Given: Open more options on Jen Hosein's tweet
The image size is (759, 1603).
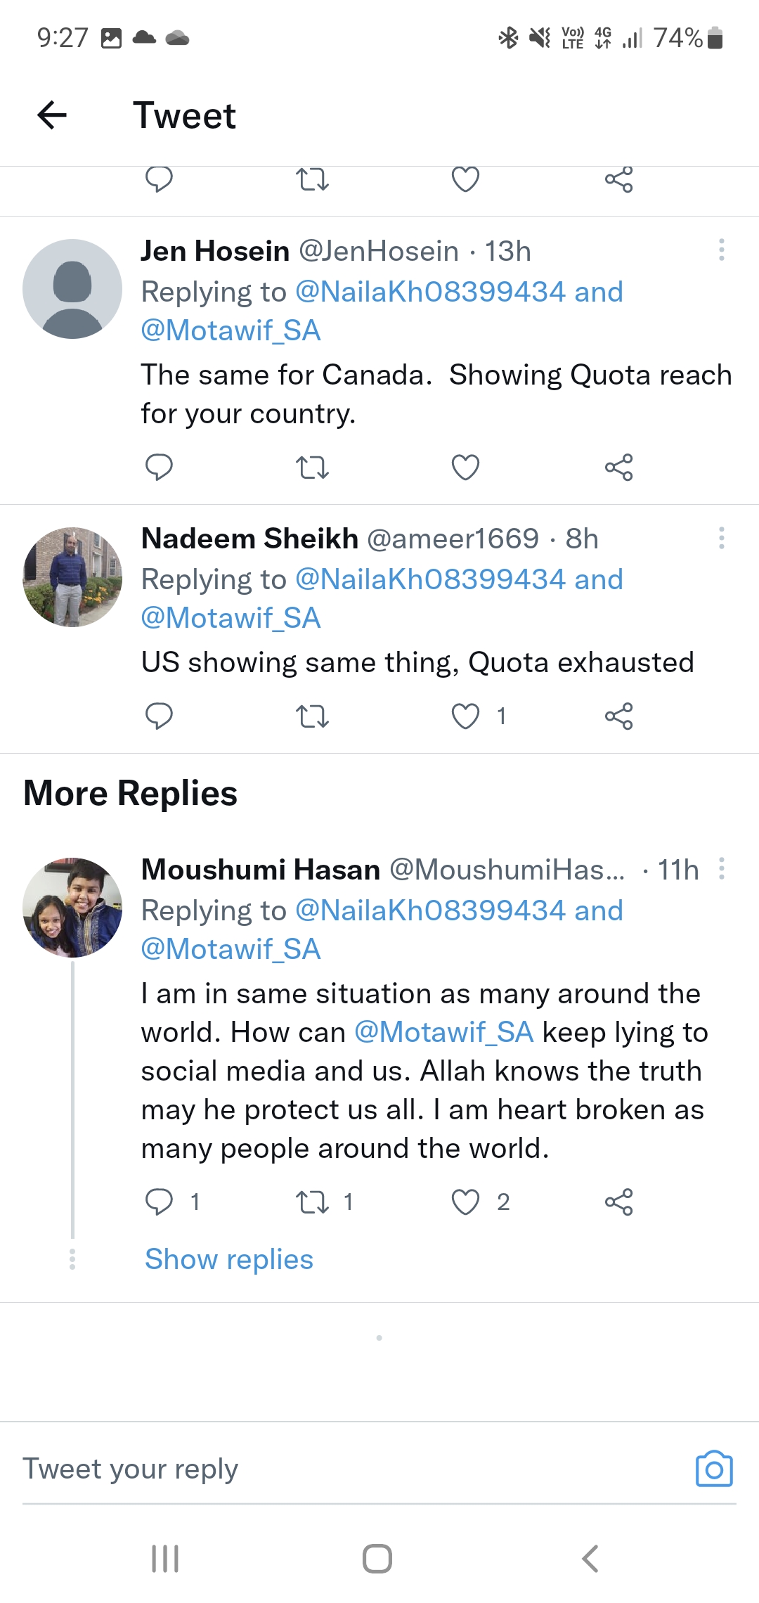Looking at the screenshot, I should [x=721, y=250].
